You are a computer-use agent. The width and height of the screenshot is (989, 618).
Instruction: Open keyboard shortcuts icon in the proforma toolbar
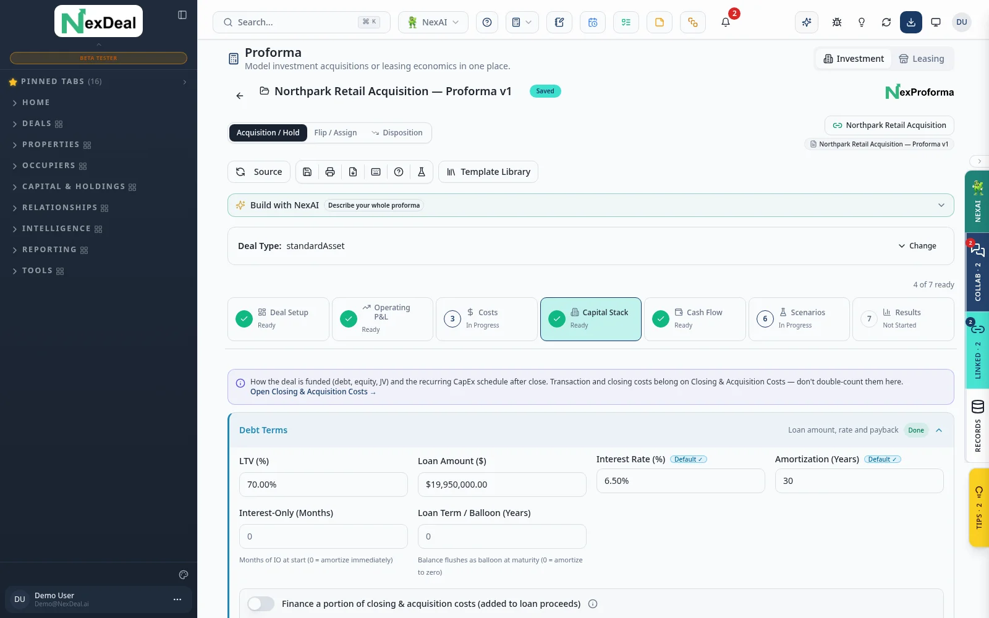point(376,172)
